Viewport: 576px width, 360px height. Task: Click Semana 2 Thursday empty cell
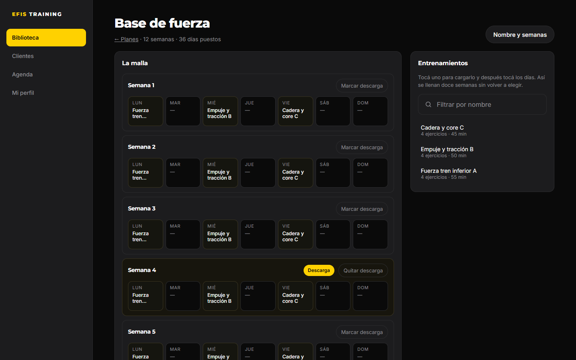coord(258,173)
